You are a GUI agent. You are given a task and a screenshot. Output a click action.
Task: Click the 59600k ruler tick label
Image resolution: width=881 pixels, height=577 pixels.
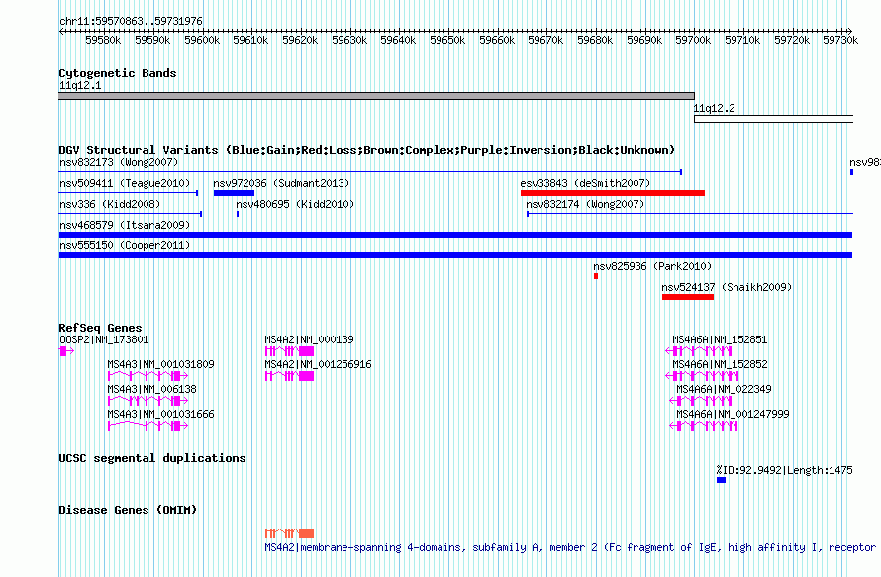coord(202,41)
